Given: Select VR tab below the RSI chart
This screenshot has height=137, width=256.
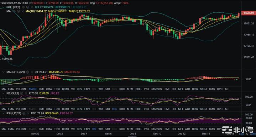Looking at the screenshot, I should click(73, 129).
